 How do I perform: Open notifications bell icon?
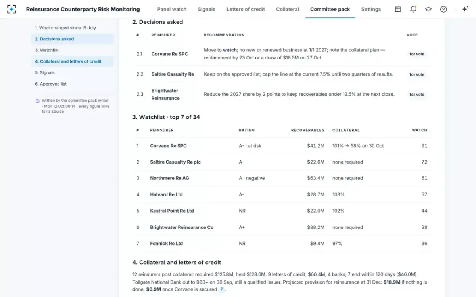coord(413,9)
